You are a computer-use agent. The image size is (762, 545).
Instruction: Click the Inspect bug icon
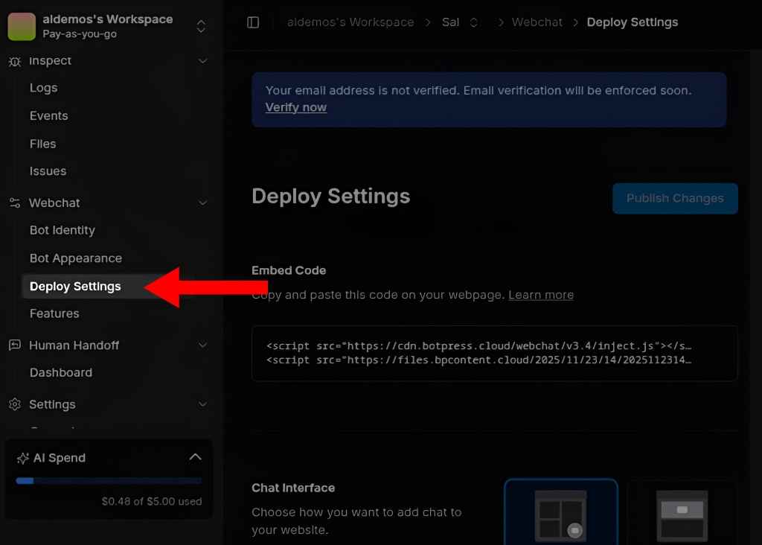point(15,61)
